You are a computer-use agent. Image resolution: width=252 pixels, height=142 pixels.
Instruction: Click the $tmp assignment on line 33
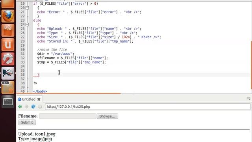point(72,62)
